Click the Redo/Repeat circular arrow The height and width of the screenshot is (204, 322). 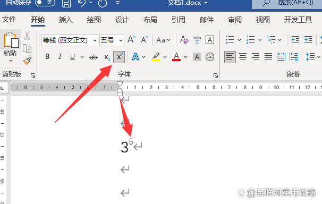(x=103, y=3)
